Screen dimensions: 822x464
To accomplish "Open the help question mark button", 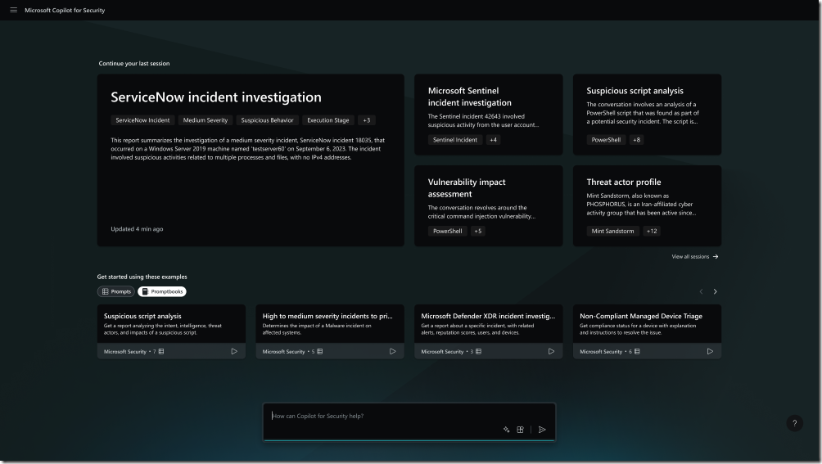I will [793, 423].
